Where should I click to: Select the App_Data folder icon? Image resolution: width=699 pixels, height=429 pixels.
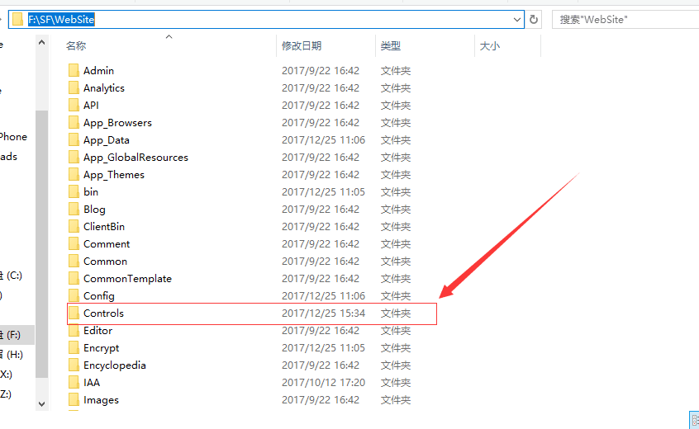(x=74, y=140)
